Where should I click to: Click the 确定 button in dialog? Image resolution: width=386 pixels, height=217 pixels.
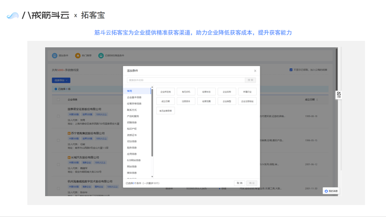[x=252, y=183]
